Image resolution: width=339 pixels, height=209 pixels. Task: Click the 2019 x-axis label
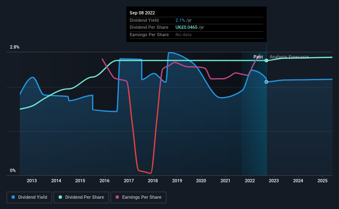coord(177,181)
